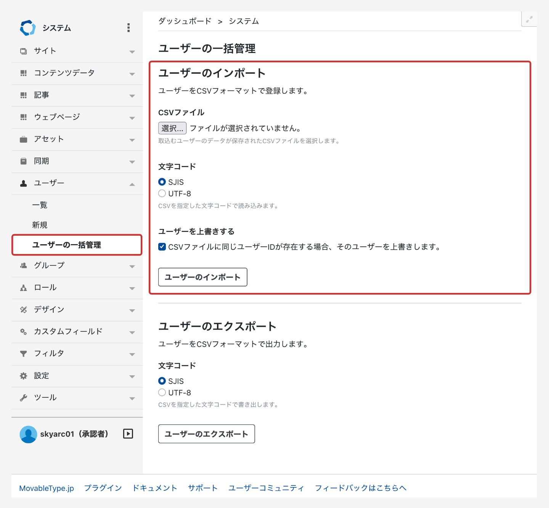Expand the カスタムフィールド section arrow
Viewport: 549px width, 508px height.
click(132, 332)
